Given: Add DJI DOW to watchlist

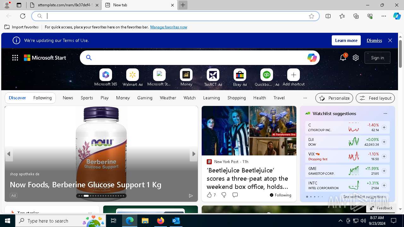Looking at the screenshot, I should click(384, 142).
